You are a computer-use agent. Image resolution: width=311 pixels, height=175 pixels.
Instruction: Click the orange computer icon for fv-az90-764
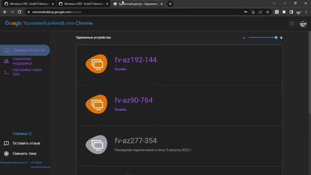pos(97,104)
